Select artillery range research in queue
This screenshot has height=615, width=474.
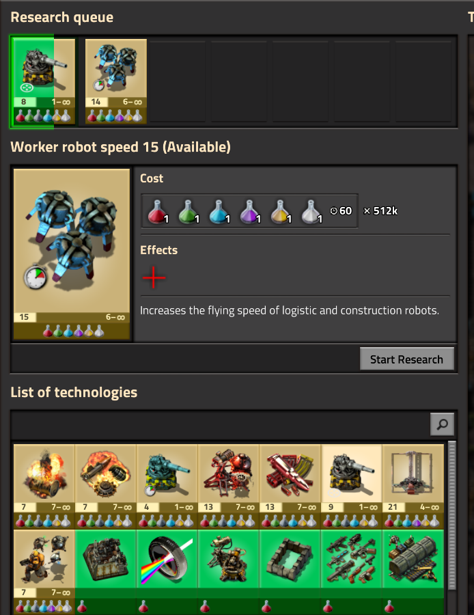[44, 81]
